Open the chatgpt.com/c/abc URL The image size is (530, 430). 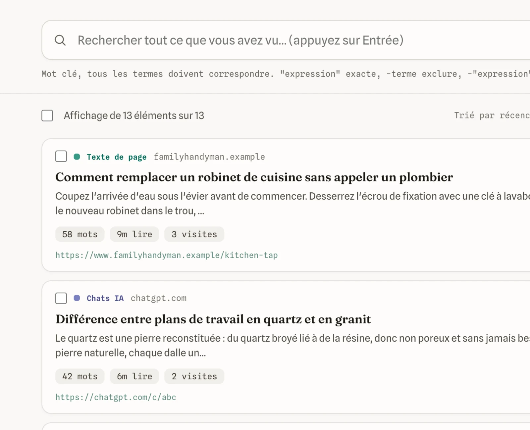(116, 397)
